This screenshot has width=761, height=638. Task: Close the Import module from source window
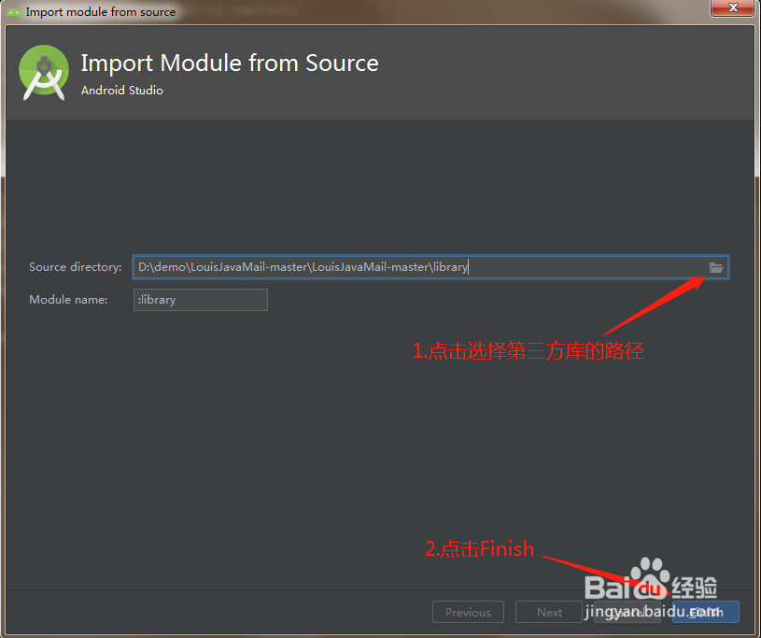(x=733, y=7)
